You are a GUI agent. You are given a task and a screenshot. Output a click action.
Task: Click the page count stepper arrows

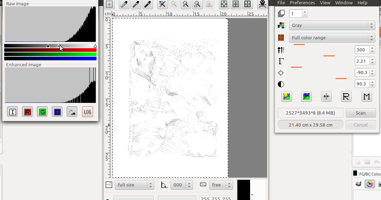coord(305,13)
